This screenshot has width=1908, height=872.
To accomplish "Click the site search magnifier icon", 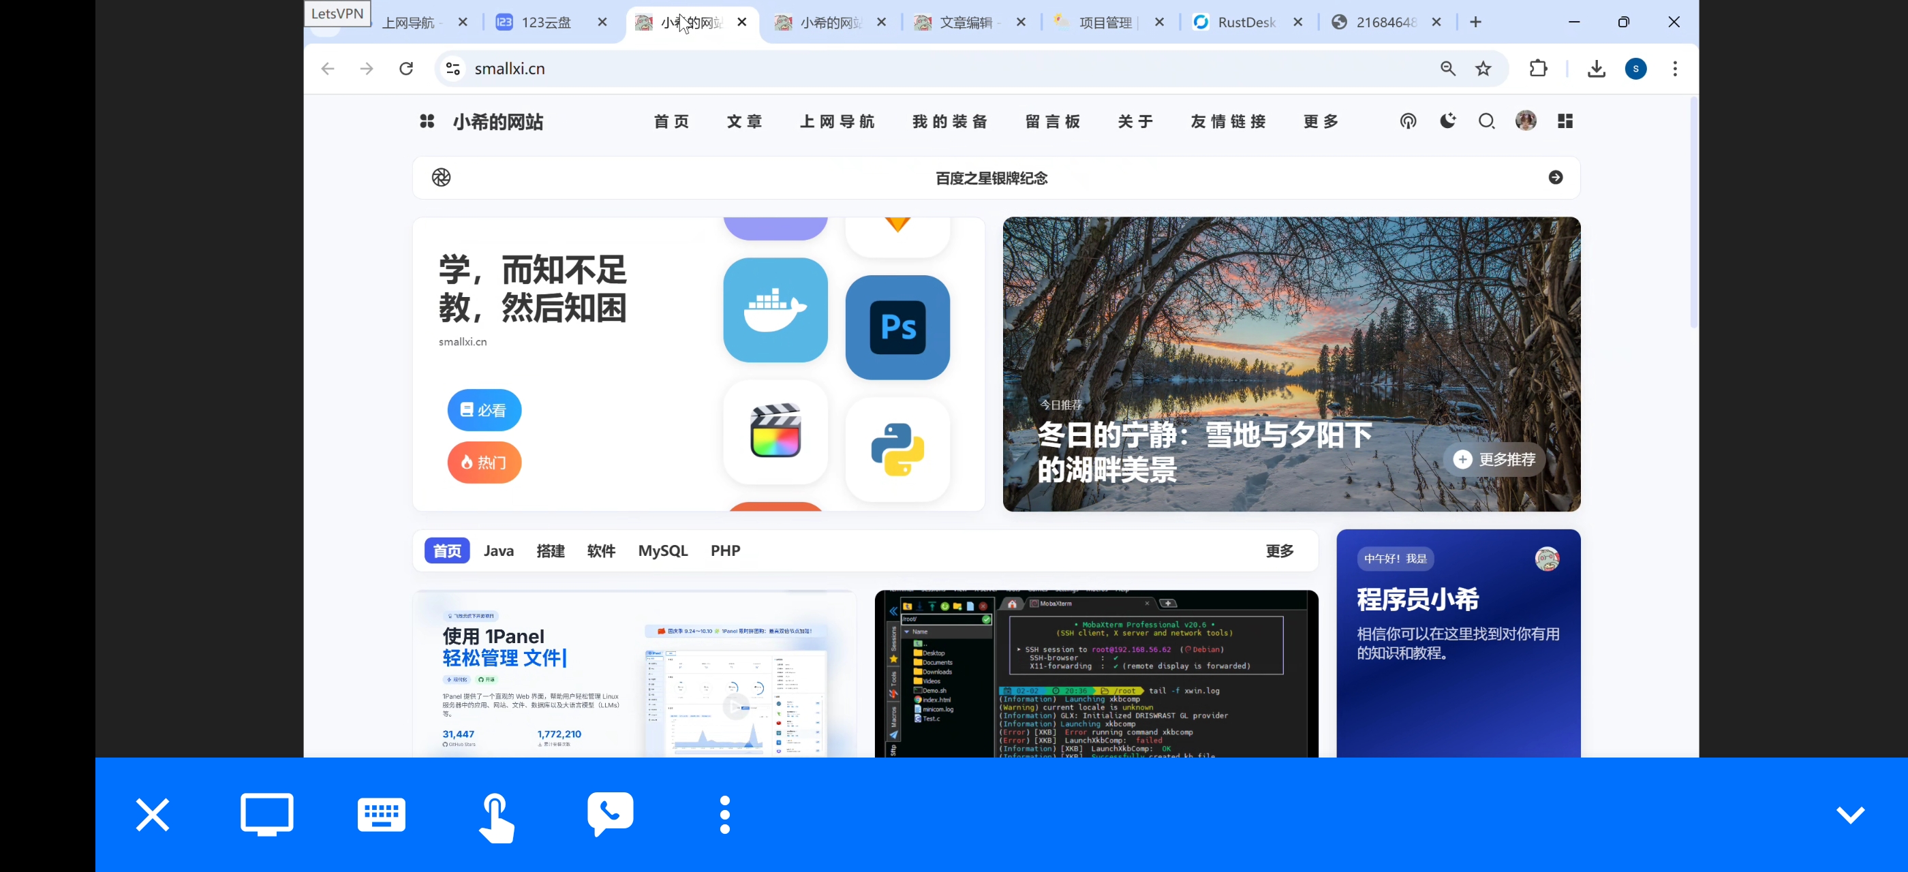I will coord(1486,121).
